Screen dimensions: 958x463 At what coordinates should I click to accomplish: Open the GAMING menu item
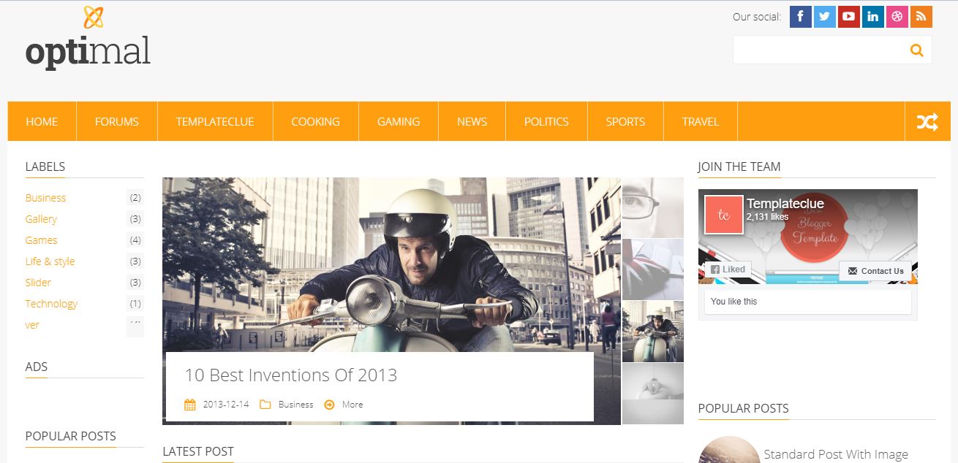tap(399, 122)
